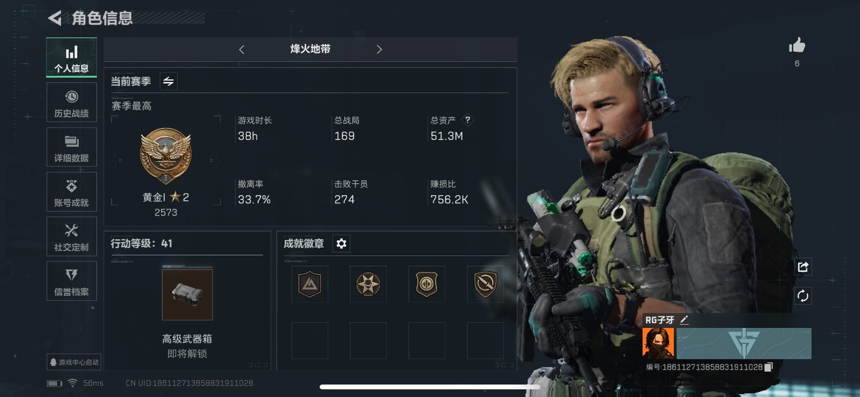Click the 总资产 question mark help icon
Screen dimensions: 860x397
[467, 120]
